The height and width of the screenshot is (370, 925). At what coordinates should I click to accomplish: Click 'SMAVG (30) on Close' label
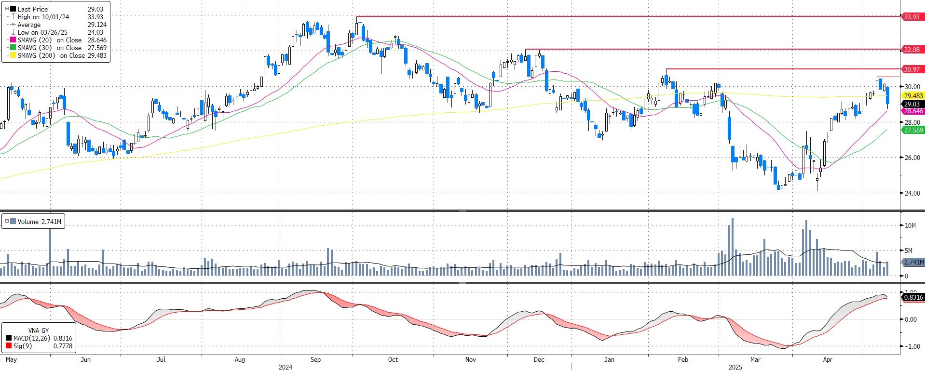(x=50, y=48)
